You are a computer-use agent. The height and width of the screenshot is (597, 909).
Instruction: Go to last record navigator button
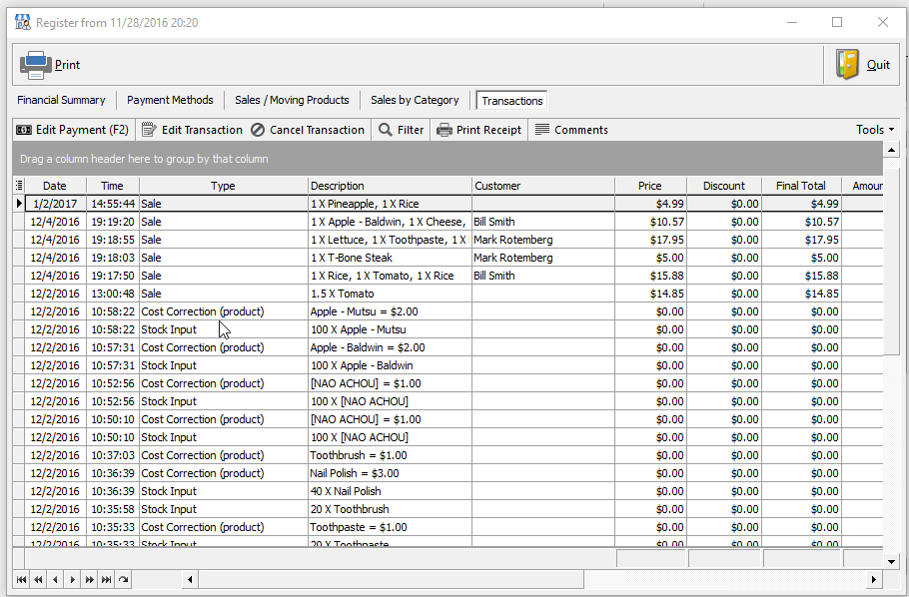(x=106, y=580)
